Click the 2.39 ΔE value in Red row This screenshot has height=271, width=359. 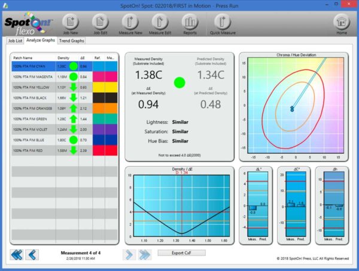83,151
